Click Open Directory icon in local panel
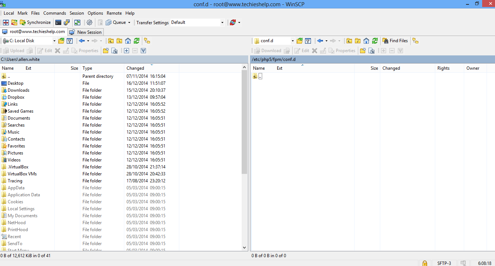Image resolution: width=495 pixels, height=266 pixels. point(61,41)
